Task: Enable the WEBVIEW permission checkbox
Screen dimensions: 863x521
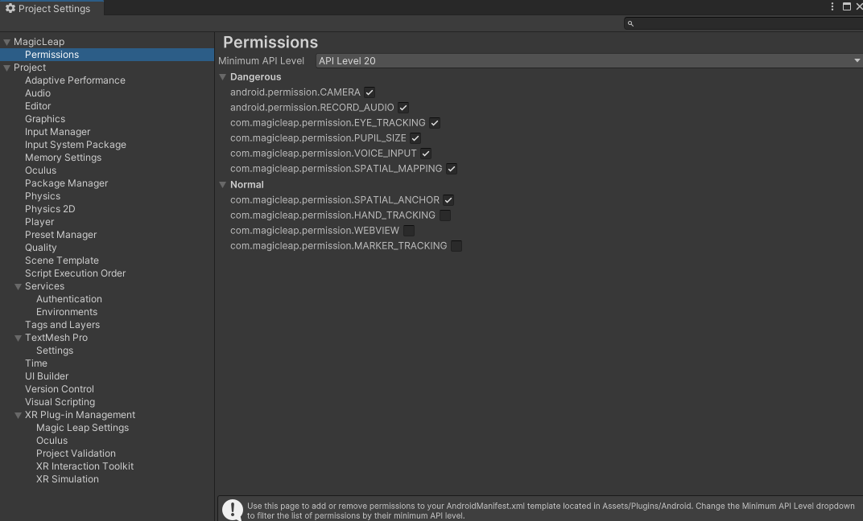Action: coord(409,231)
